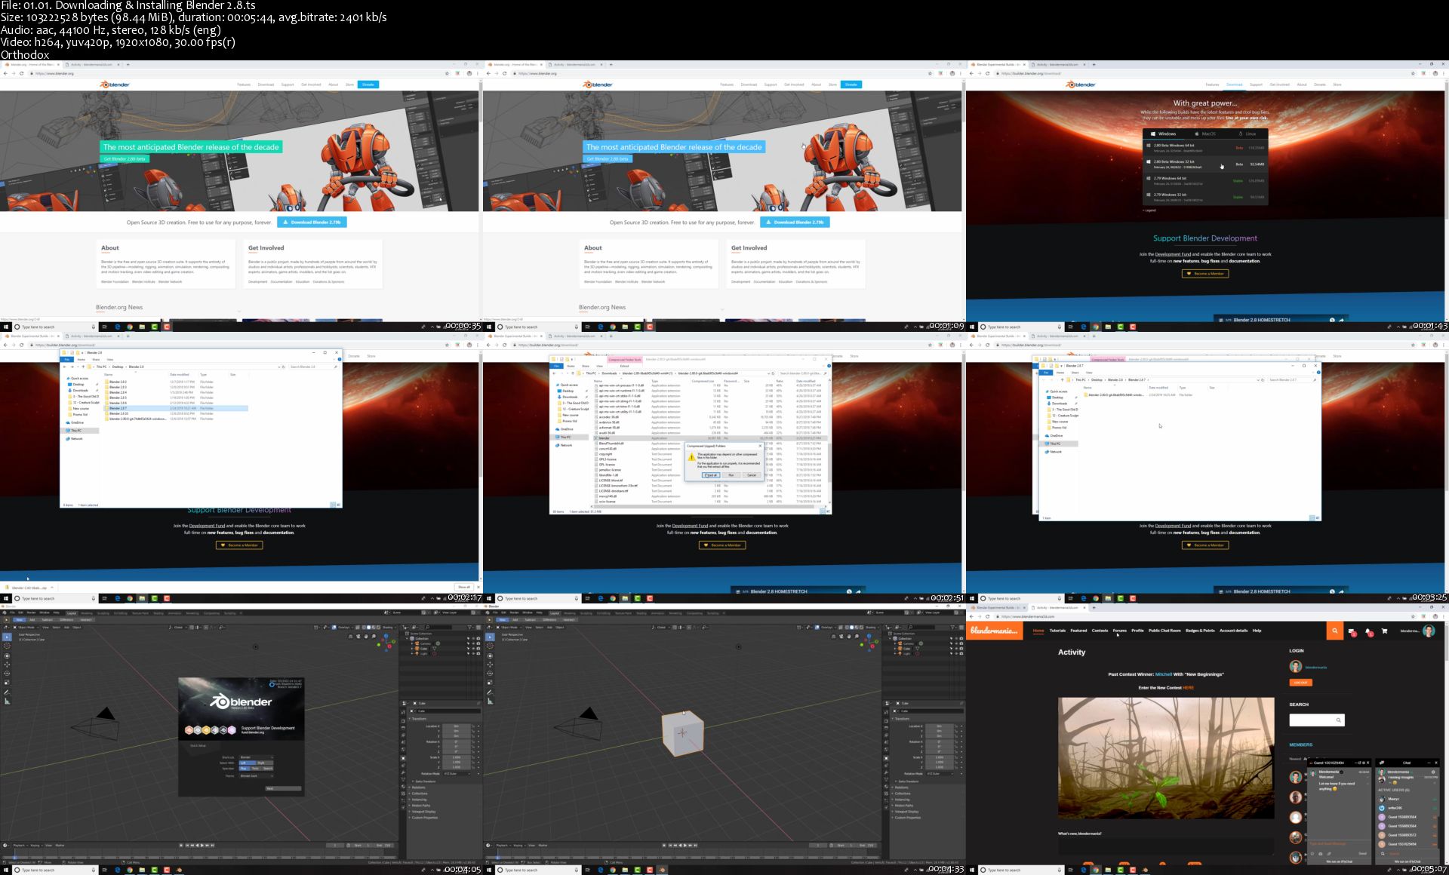Image resolution: width=1449 pixels, height=875 pixels.
Task: Open the Shortcuts dropdown in the splash screen
Action: click(x=256, y=757)
